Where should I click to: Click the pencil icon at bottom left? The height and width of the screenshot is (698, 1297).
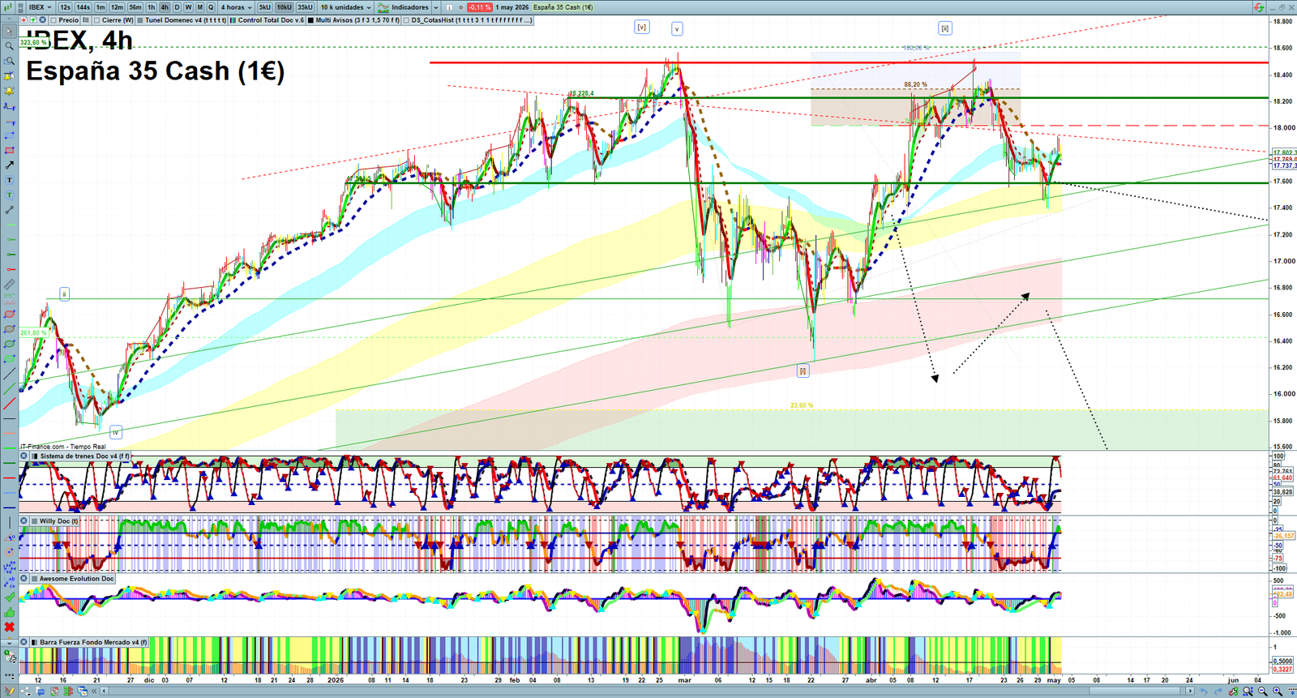[x=10, y=692]
